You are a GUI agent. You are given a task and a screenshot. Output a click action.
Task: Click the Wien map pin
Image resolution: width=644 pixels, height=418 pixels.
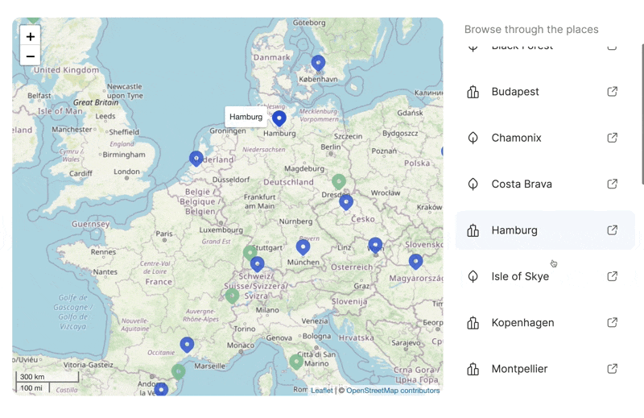tap(375, 246)
